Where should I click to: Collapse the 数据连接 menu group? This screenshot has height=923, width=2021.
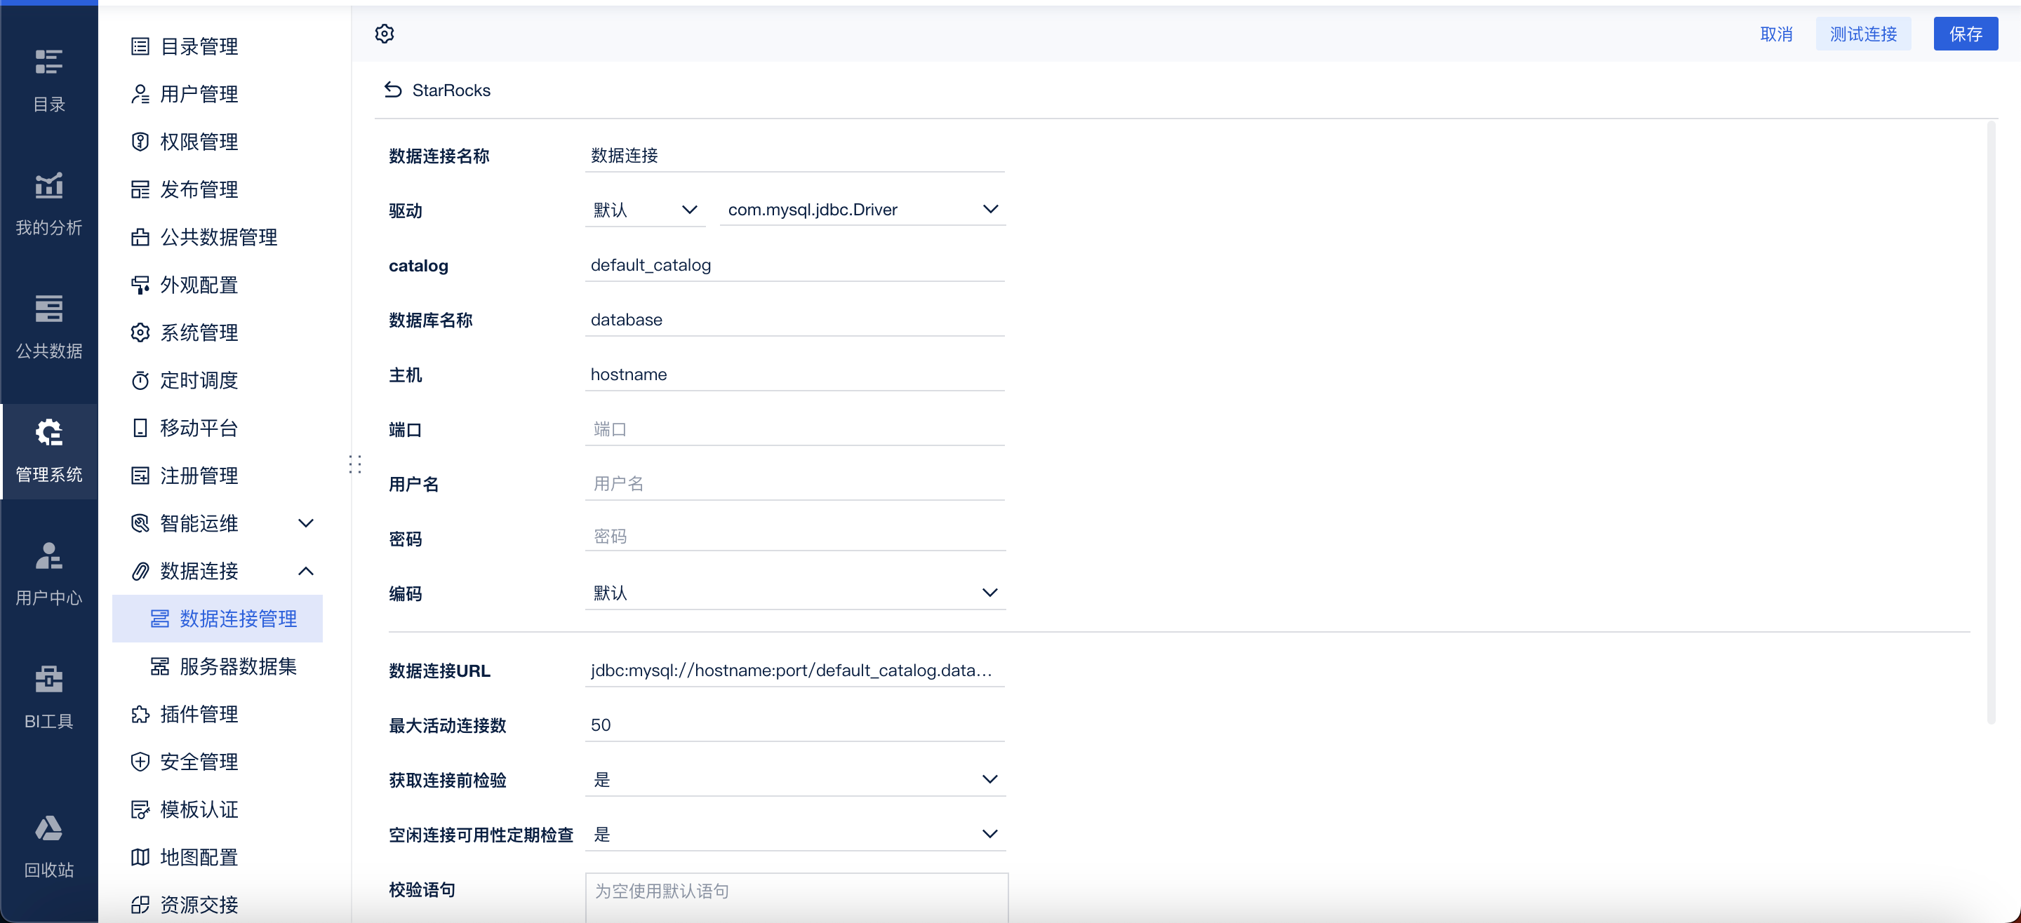click(305, 571)
